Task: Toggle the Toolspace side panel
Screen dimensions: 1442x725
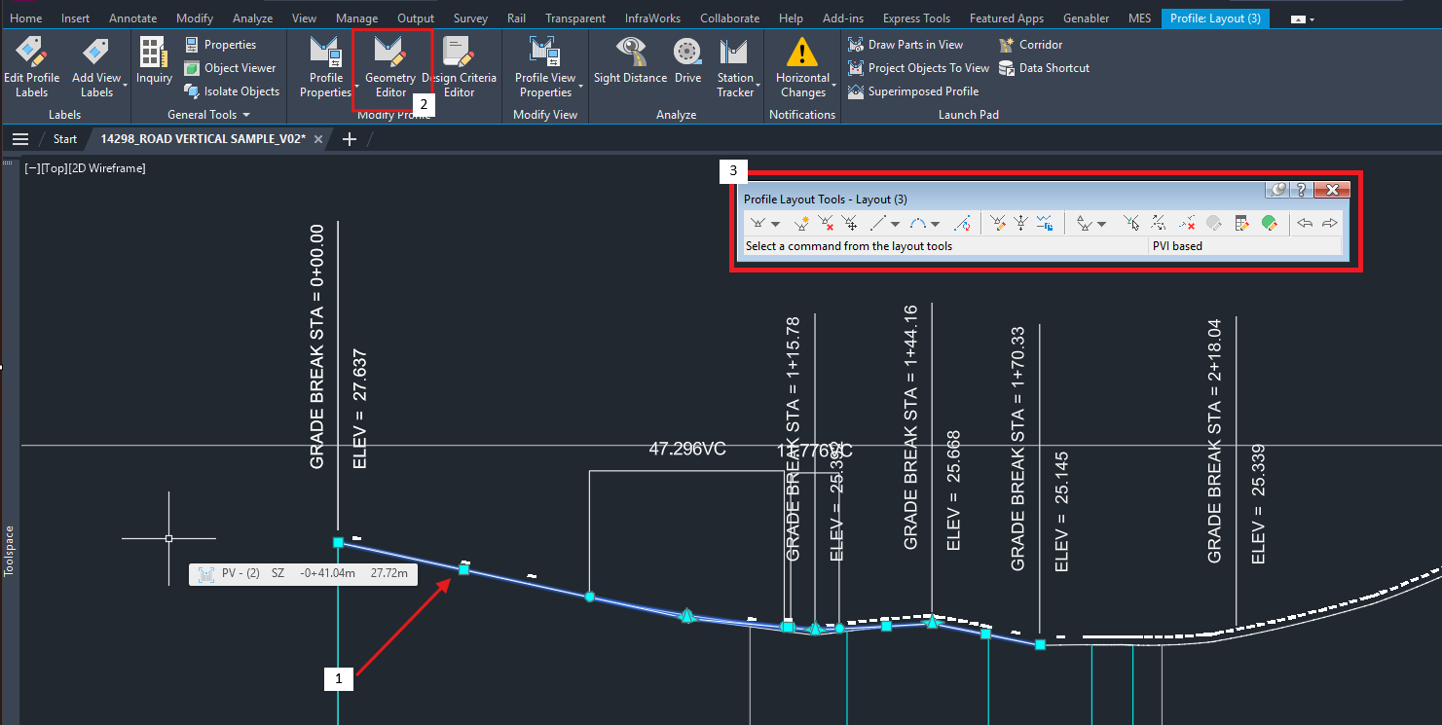Action: point(10,551)
